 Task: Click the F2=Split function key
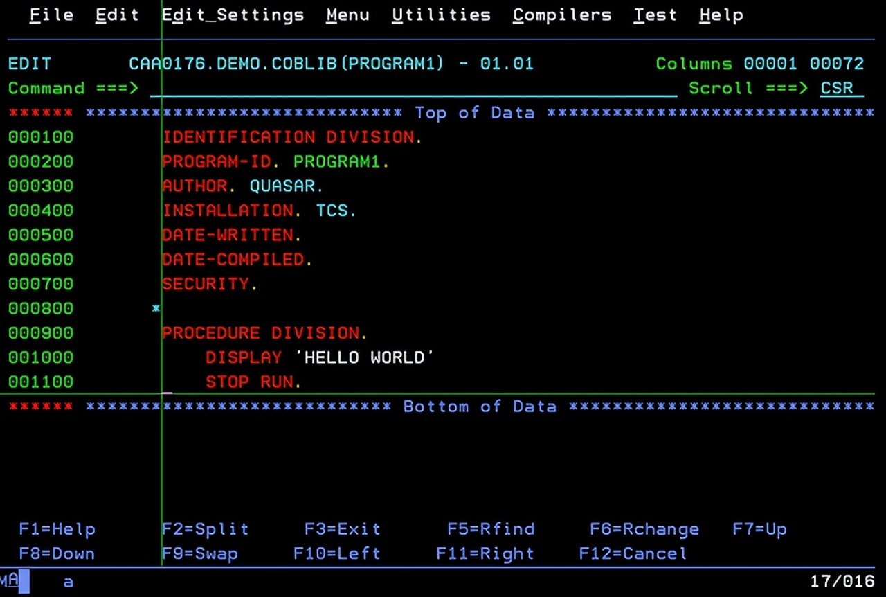tap(205, 529)
